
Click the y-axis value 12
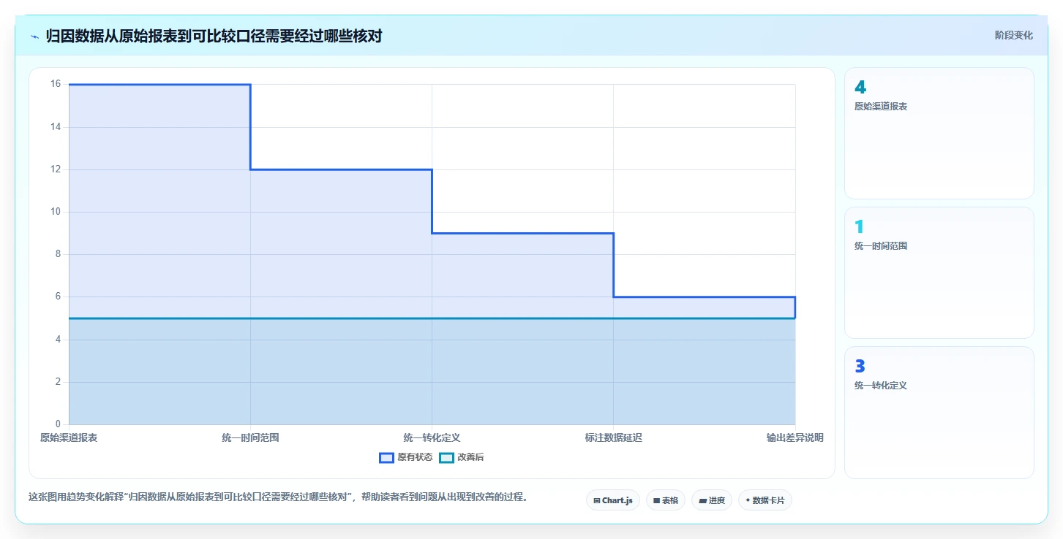[x=56, y=169]
